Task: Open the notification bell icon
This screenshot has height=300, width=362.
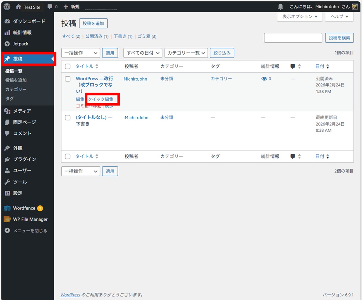Action: click(x=281, y=7)
